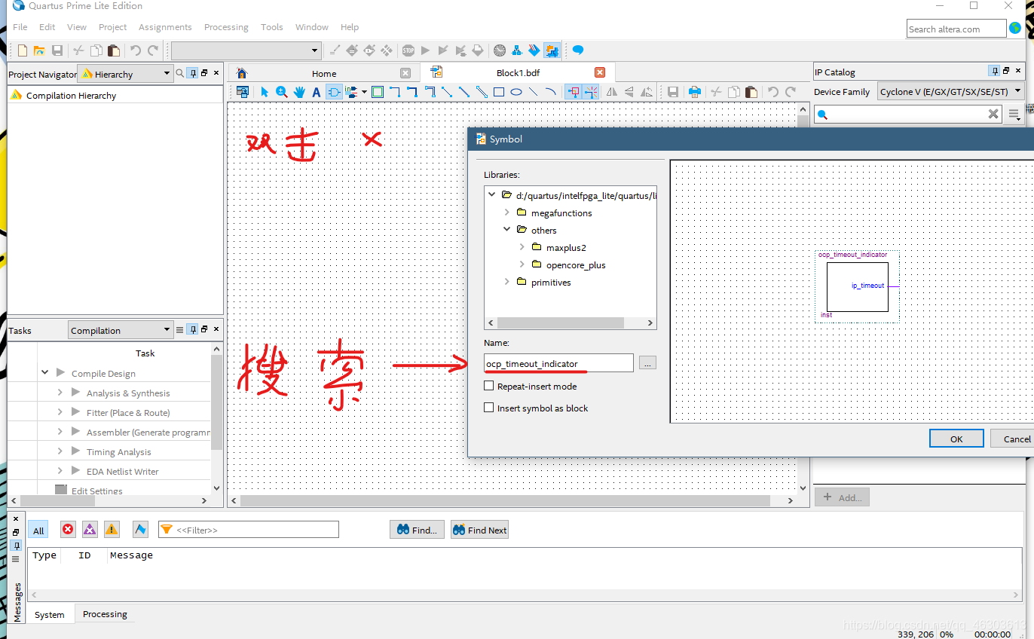Image resolution: width=1034 pixels, height=639 pixels.
Task: Toggle the All messages filter button
Action: click(38, 530)
